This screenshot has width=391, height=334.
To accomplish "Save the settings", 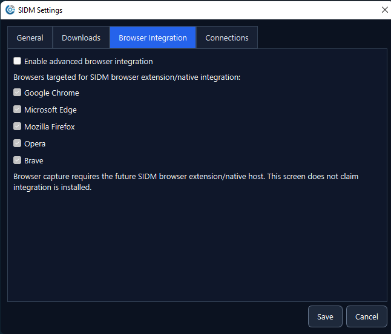I will (325, 316).
